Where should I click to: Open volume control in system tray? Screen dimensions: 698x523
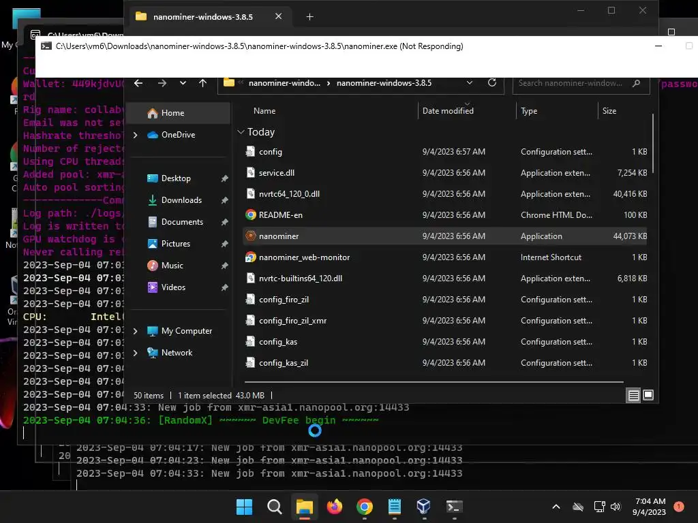coord(616,507)
